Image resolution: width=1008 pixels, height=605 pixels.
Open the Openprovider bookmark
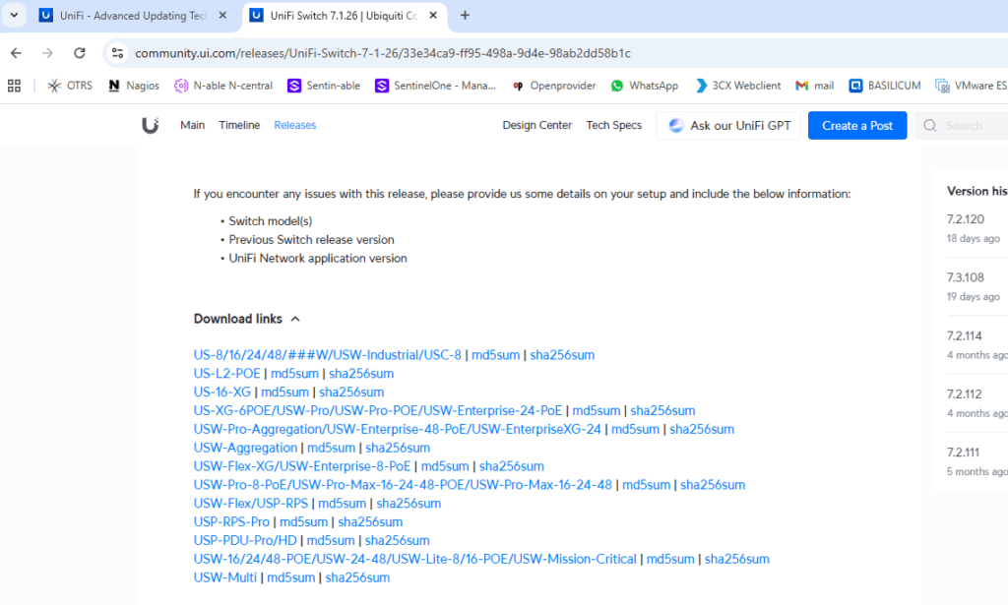click(x=553, y=86)
